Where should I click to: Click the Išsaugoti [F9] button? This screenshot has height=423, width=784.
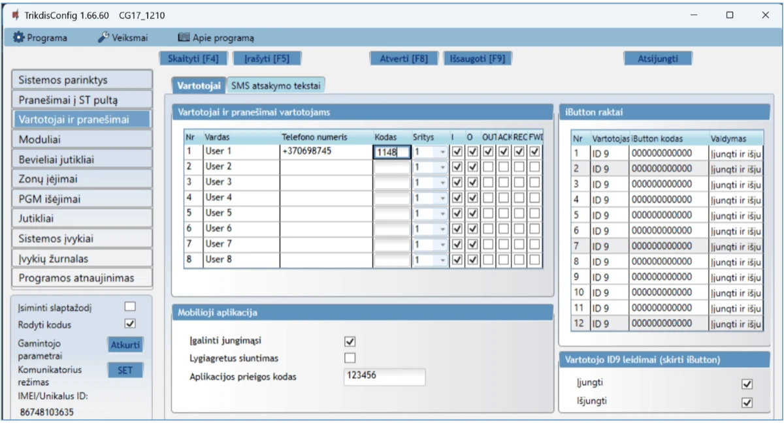(x=477, y=58)
